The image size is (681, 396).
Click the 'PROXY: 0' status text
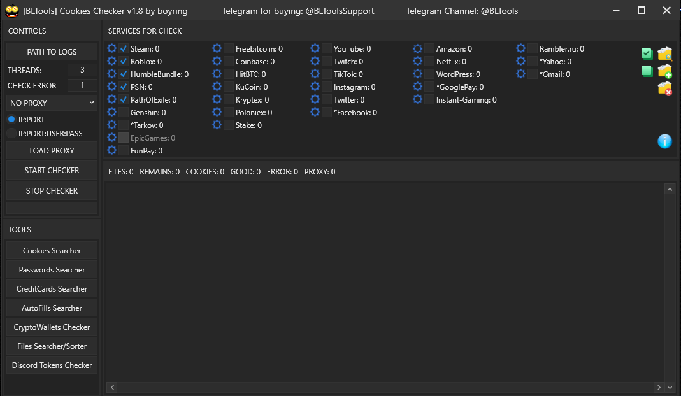320,171
